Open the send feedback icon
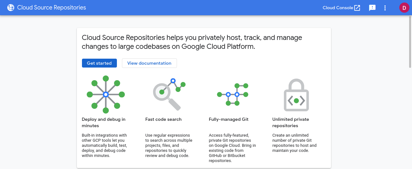Image resolution: width=412 pixels, height=169 pixels. point(372,8)
